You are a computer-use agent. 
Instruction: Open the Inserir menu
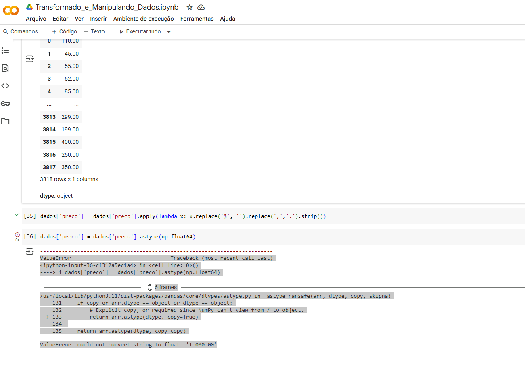pos(98,19)
